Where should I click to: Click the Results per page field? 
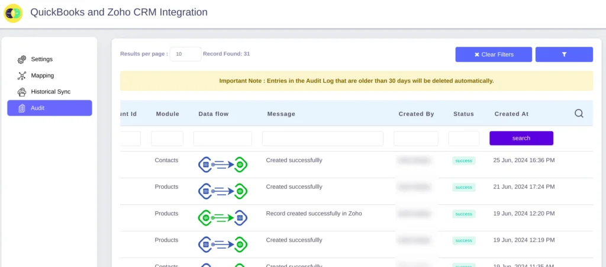click(185, 54)
